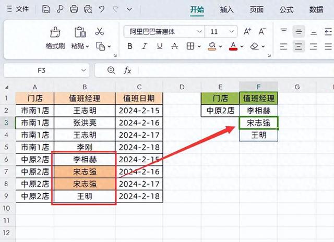
Task: Toggle Strikethrough formatting
Action: tap(175, 46)
